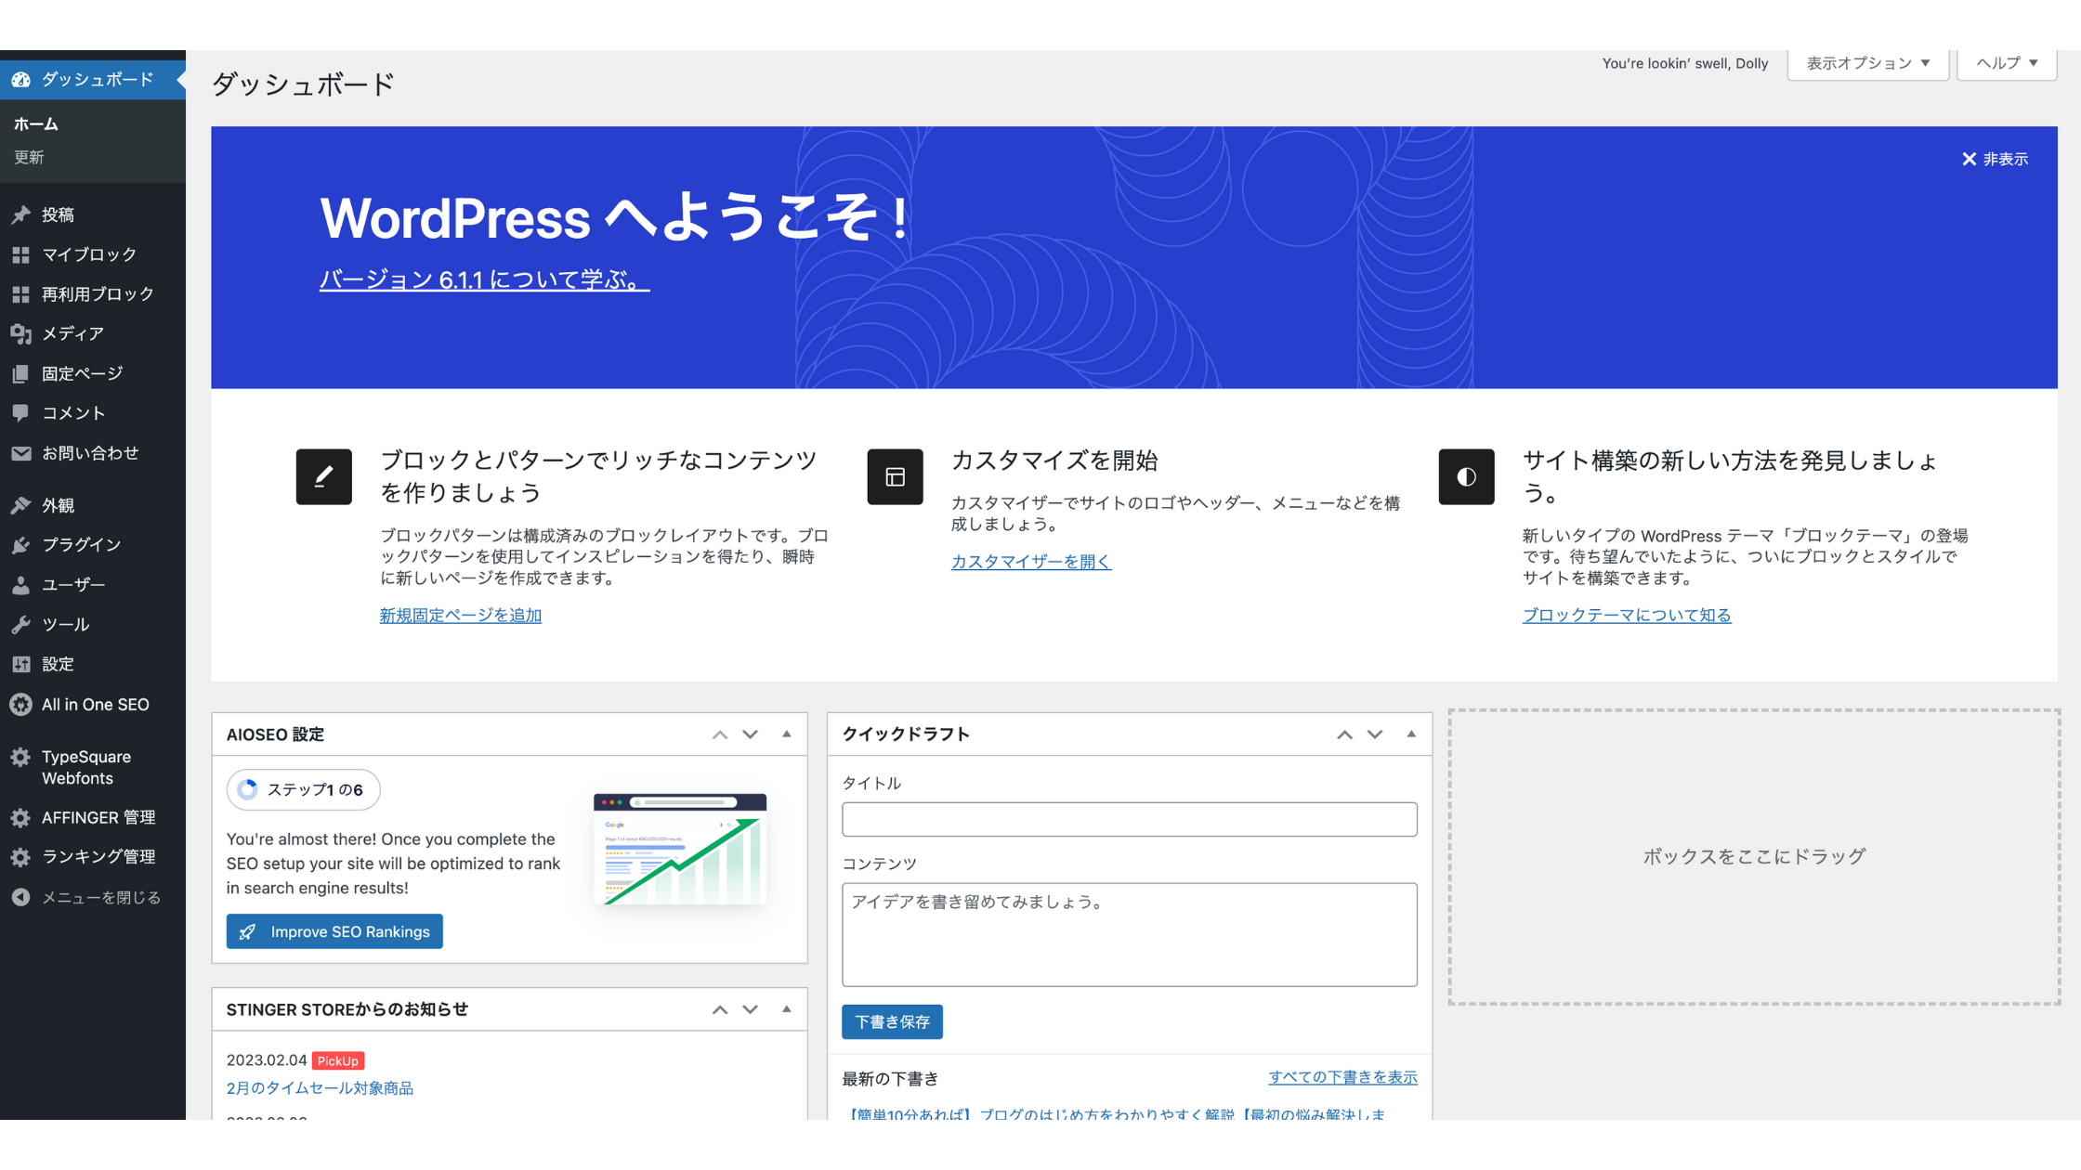2081x1170 pixels.
Task: Click the half-circle styles icon in welcome panel
Action: coord(1466,476)
